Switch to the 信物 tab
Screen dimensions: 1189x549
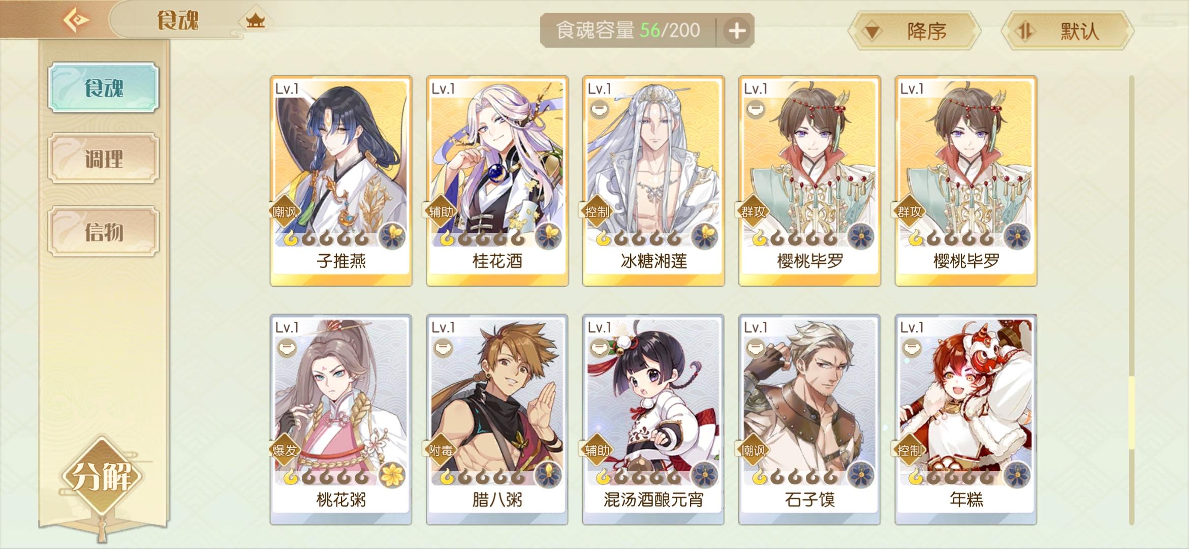104,232
